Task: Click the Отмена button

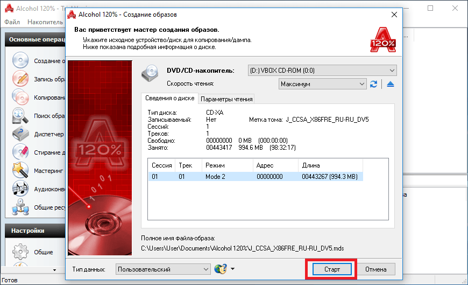Action: click(x=376, y=269)
